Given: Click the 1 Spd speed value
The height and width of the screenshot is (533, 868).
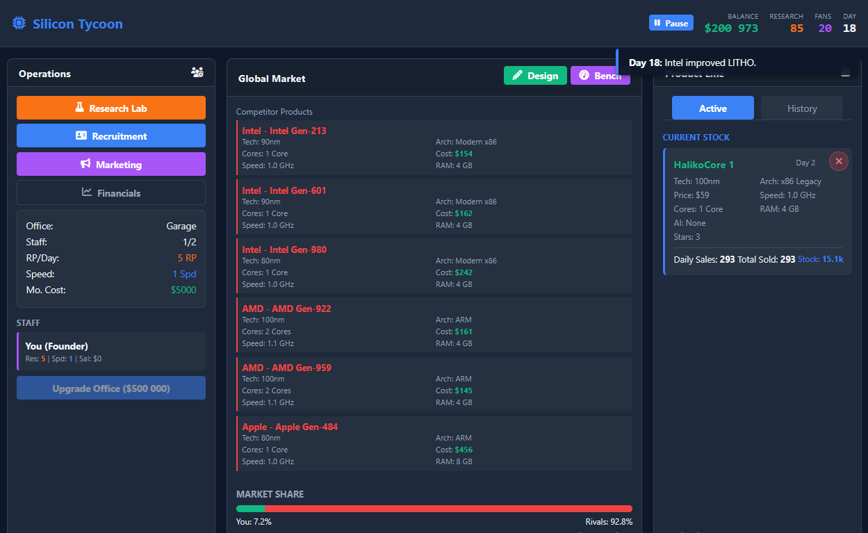Looking at the screenshot, I should coord(184,274).
